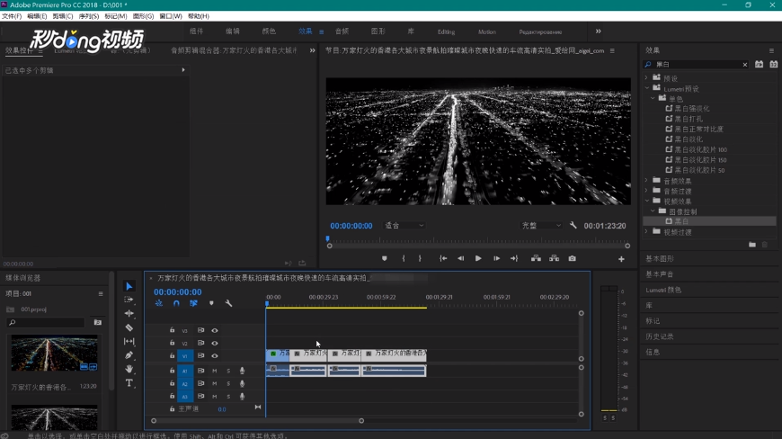Click the Lift button
782x439 pixels.
tap(536, 258)
